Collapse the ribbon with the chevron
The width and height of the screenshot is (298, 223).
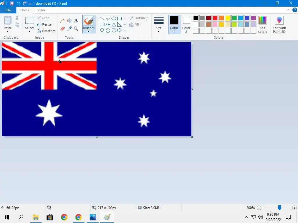(288, 10)
